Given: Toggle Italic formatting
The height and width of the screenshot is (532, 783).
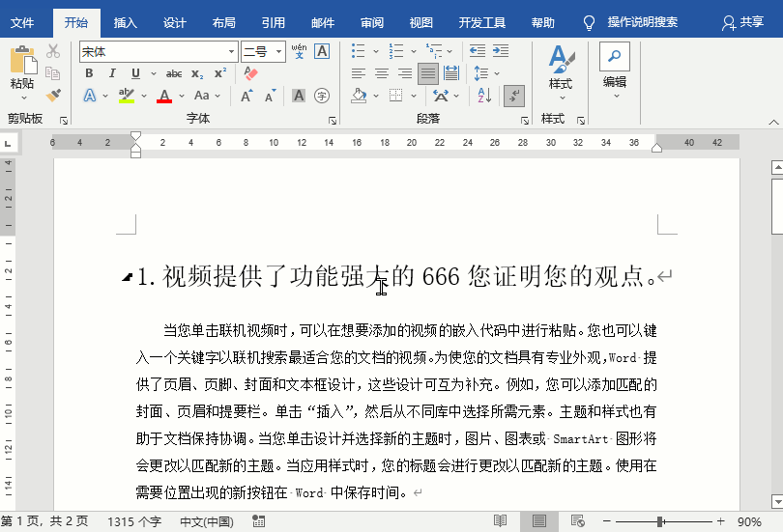Looking at the screenshot, I should [112, 73].
